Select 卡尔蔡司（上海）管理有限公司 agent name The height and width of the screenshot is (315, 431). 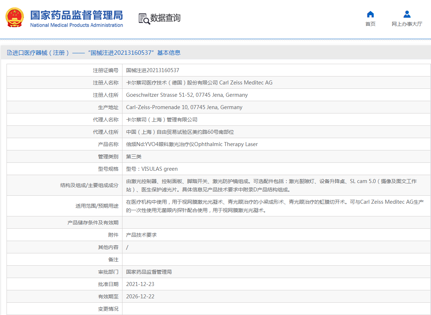click(162, 120)
